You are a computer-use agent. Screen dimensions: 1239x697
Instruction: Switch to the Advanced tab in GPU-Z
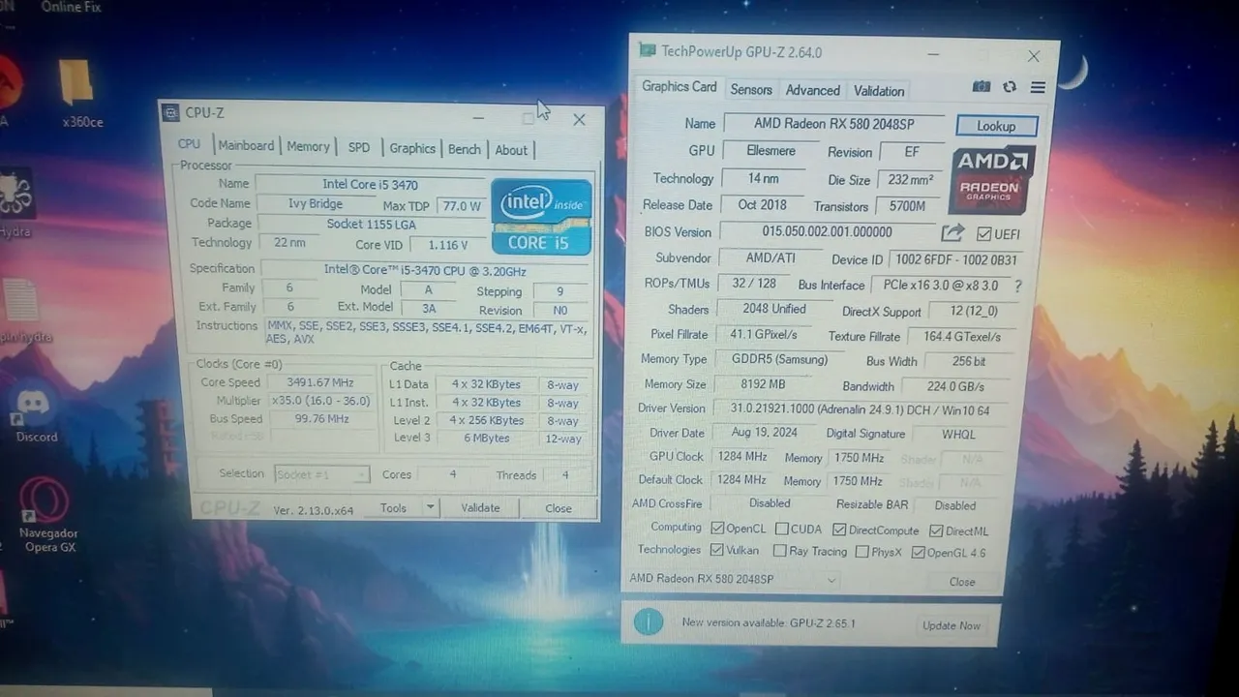[x=812, y=90]
